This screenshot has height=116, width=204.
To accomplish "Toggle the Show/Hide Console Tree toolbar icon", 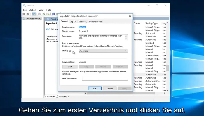I will tap(34, 14).
